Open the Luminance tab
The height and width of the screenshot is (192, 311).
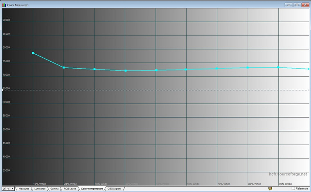pyautogui.click(x=40, y=189)
